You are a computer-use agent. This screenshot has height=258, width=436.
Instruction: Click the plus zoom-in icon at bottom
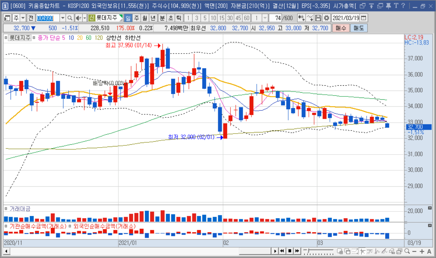click(x=422, y=251)
